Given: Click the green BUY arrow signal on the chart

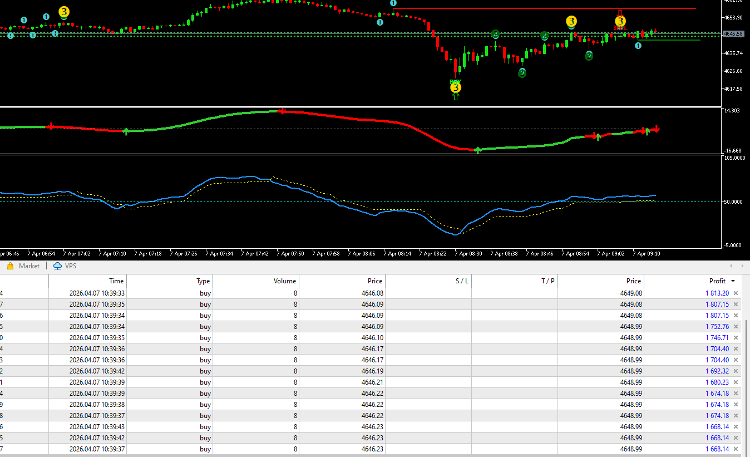Looking at the screenshot, I should point(456,96).
